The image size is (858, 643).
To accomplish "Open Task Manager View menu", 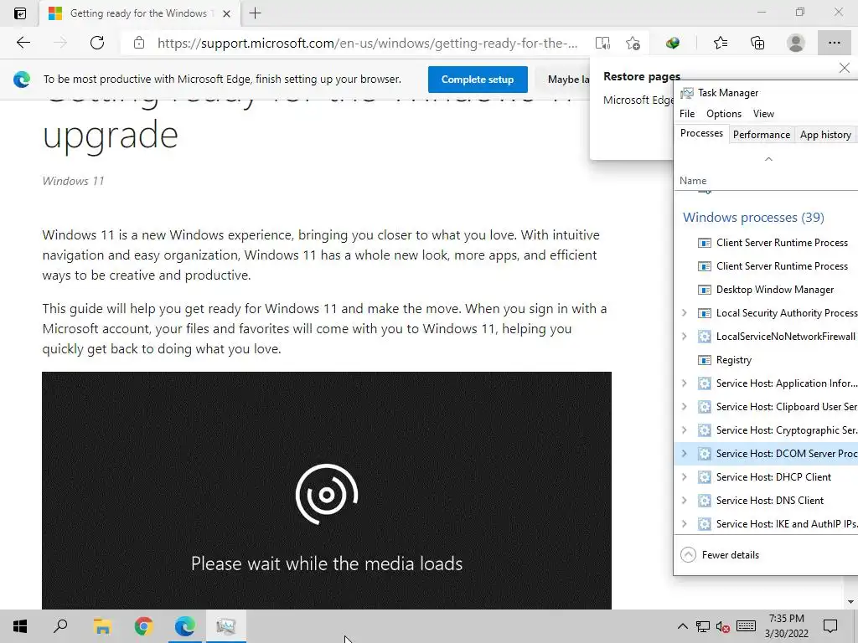I will click(x=763, y=114).
